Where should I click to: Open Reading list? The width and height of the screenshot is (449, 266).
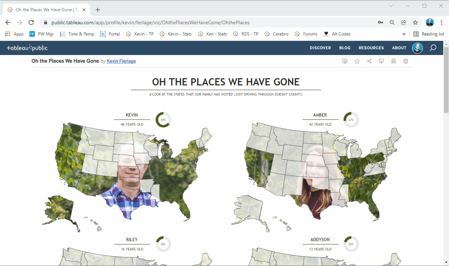(x=429, y=34)
